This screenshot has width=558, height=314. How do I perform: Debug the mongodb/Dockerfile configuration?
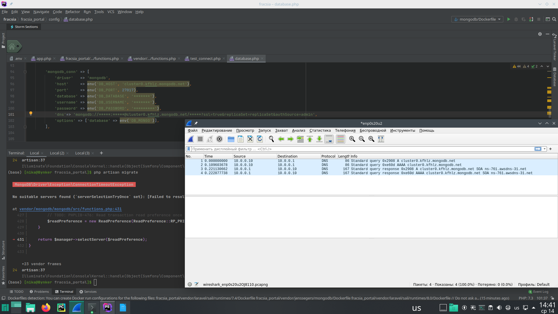pos(516,19)
